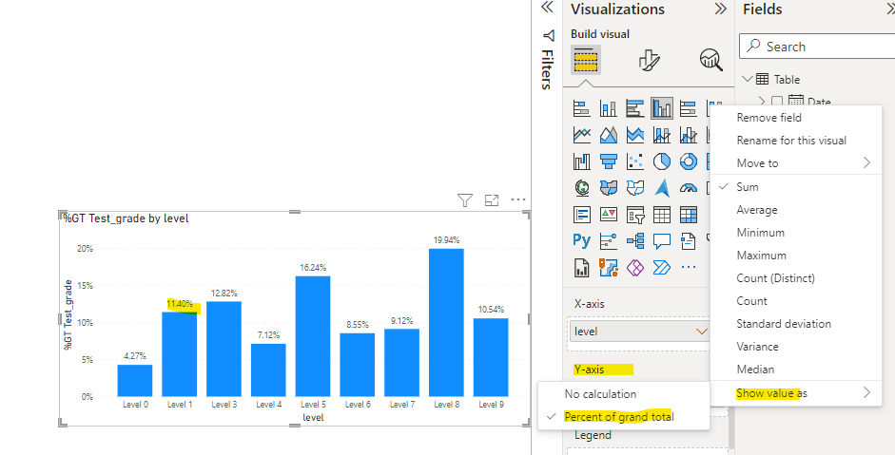This screenshot has width=895, height=455.
Task: Select Line and stacked column chart visual
Action: coord(662,135)
